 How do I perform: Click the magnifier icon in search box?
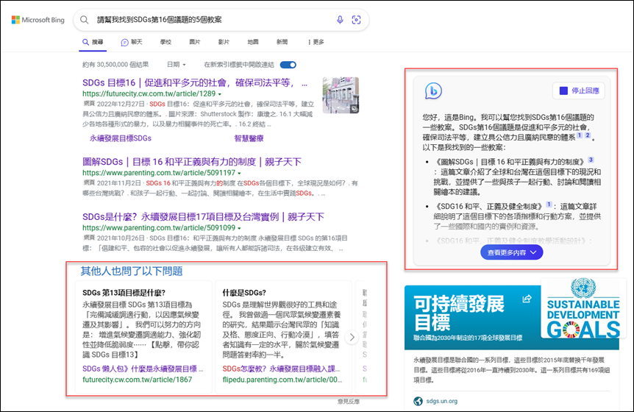click(84, 20)
